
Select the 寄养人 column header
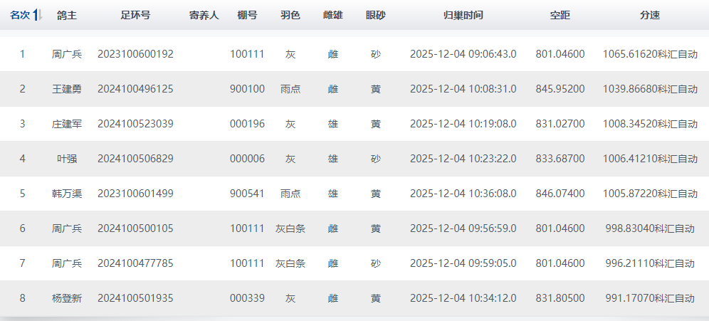[204, 15]
